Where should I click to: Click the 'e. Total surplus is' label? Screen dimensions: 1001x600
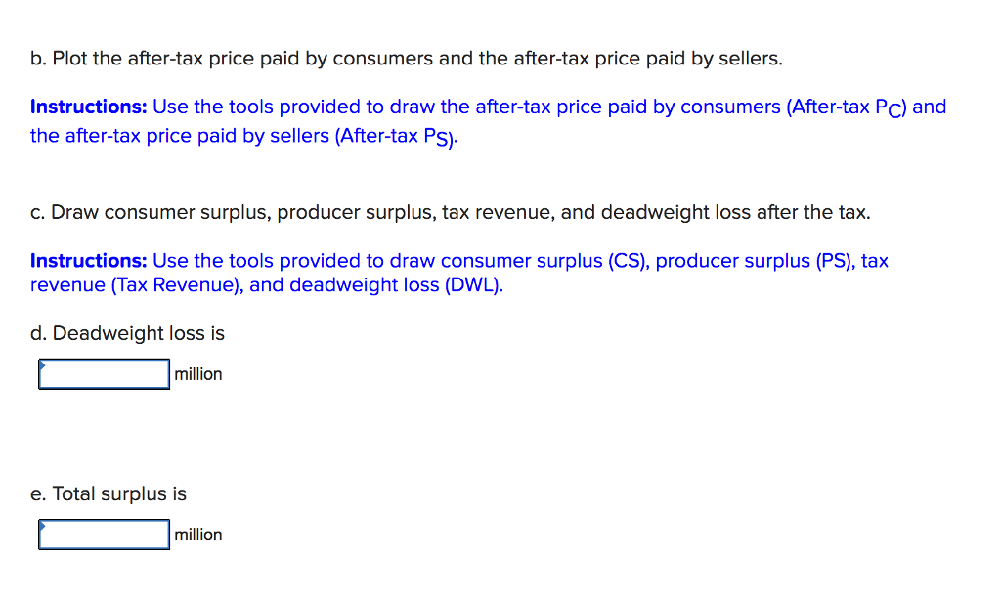point(109,493)
